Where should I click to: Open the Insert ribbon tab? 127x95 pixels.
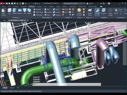pyautogui.click(x=9, y=6)
